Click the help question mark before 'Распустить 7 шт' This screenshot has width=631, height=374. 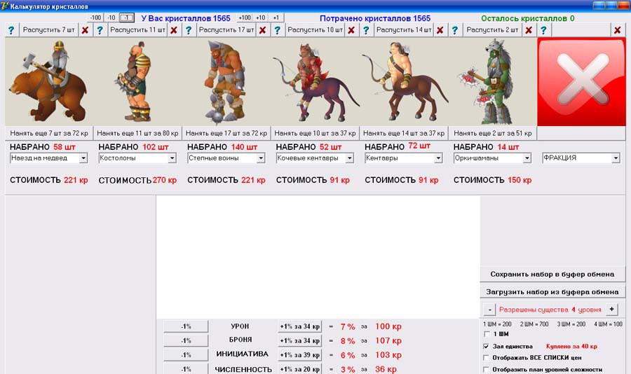tap(11, 30)
